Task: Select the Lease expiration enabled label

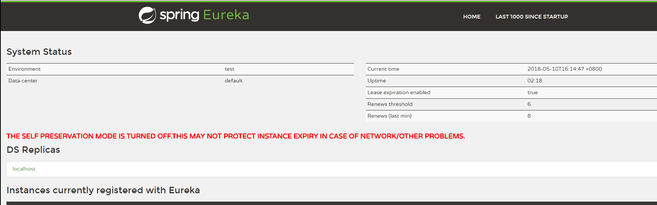Action: point(399,92)
